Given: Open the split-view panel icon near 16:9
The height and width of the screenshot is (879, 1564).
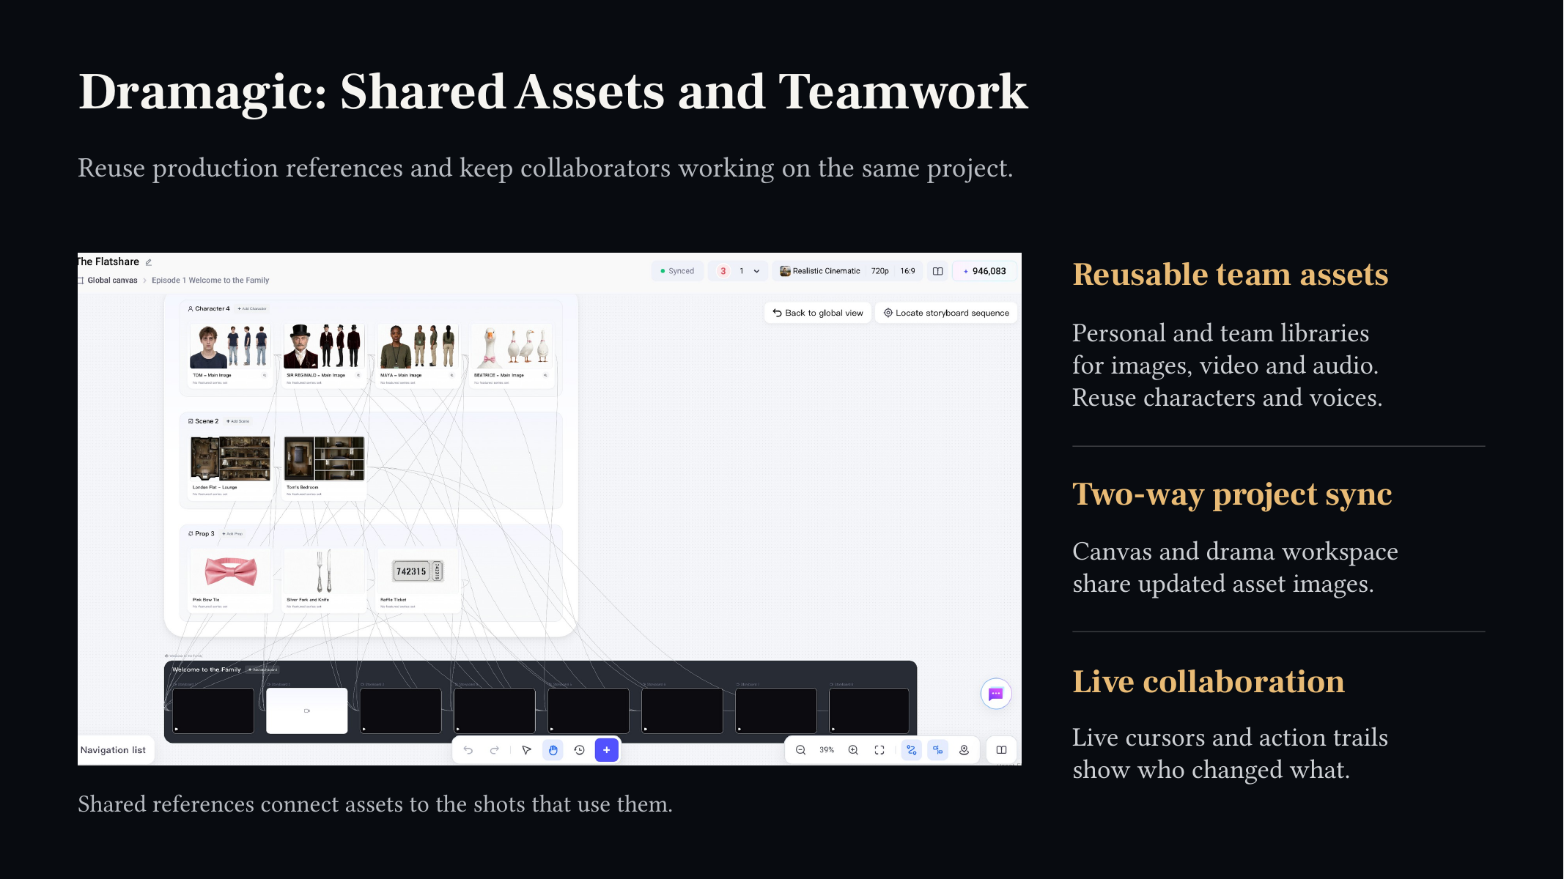Looking at the screenshot, I should [937, 271].
